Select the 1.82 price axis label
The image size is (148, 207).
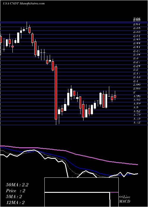point(137,111)
